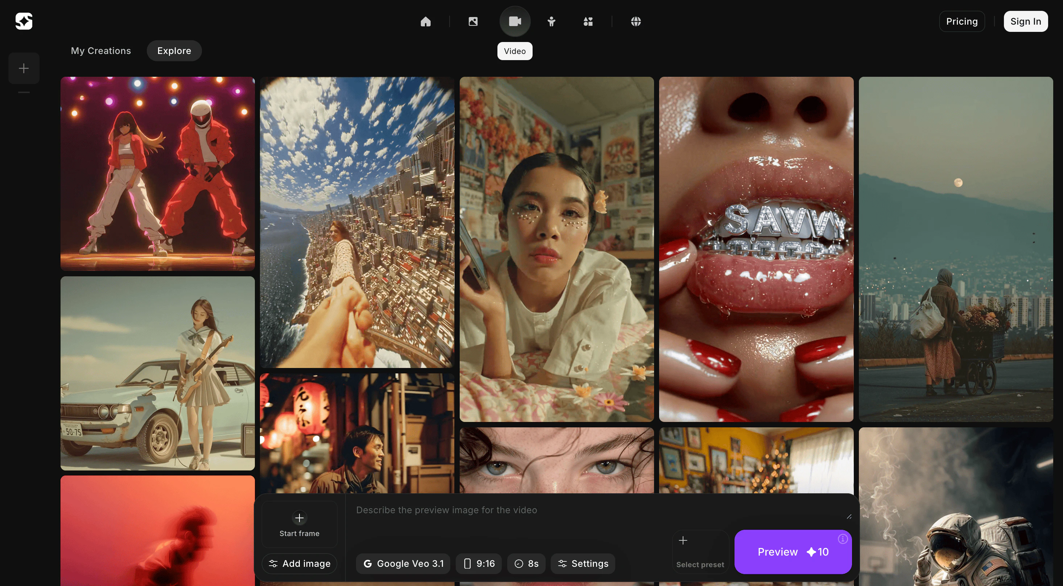Open the 8s duration selector
The height and width of the screenshot is (586, 1063).
pyautogui.click(x=526, y=563)
